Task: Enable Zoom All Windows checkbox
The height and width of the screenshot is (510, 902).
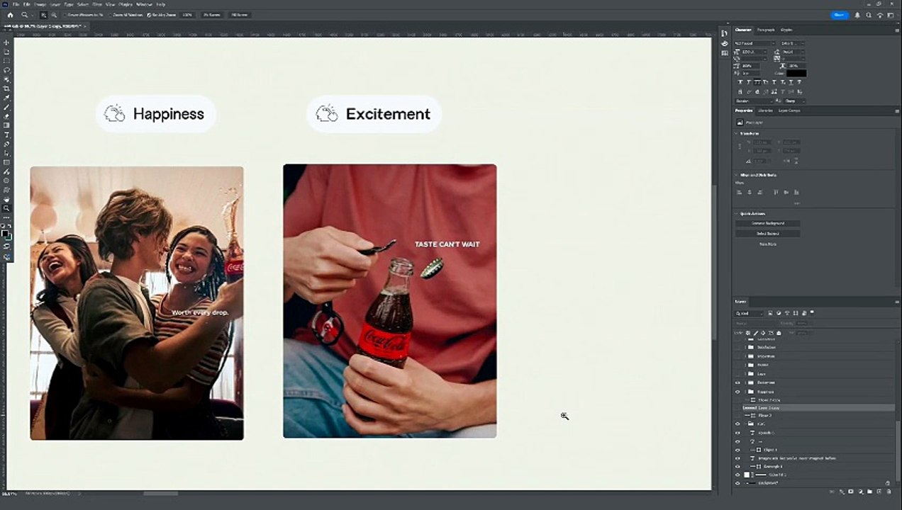Action: pos(110,15)
